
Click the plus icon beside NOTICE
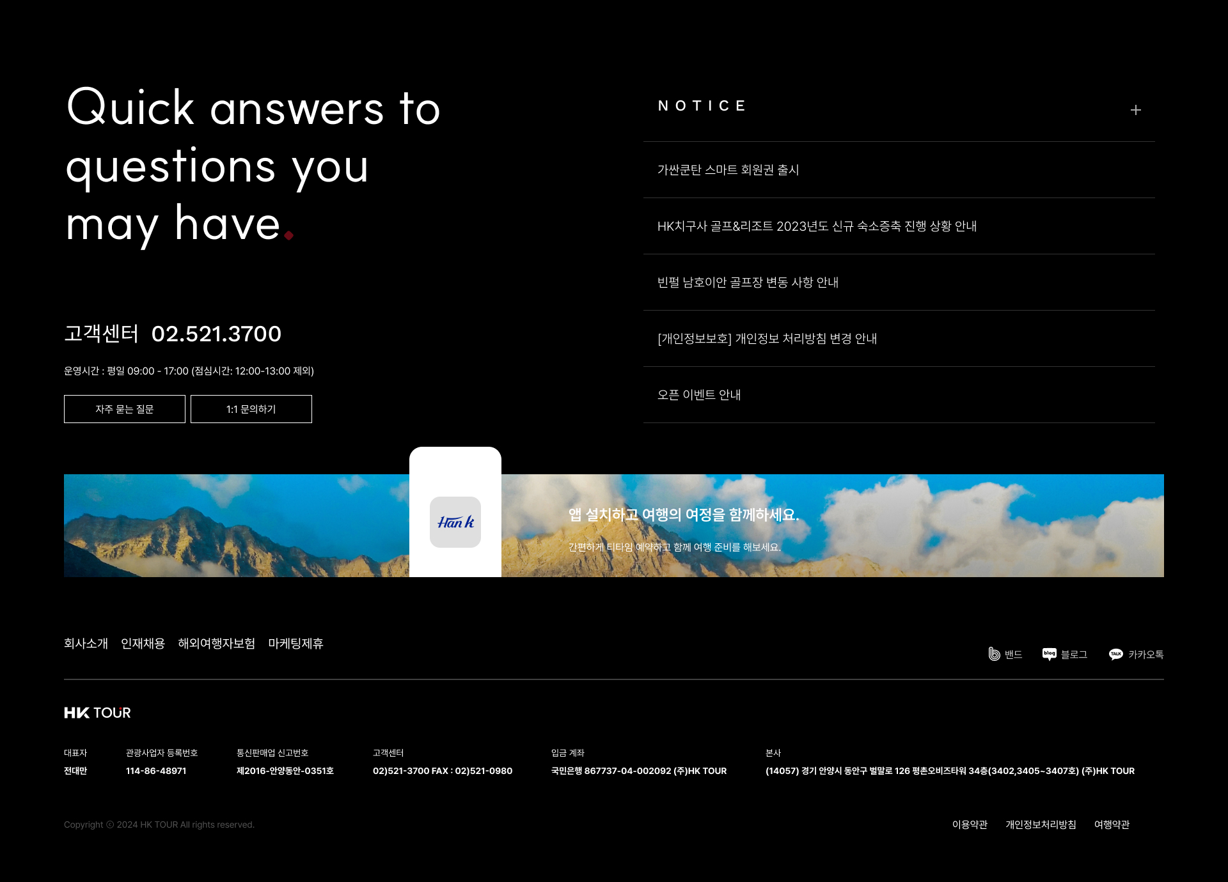1135,110
